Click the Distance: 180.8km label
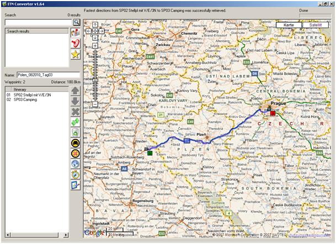Screen dimensions: 336x244 tap(66, 82)
